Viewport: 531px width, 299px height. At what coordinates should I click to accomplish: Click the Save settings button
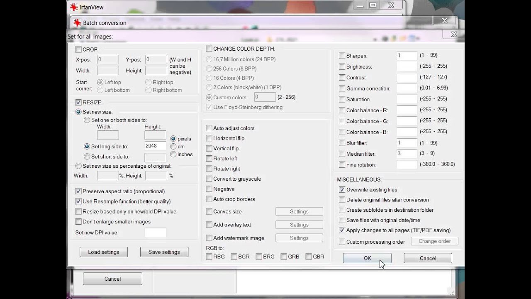click(164, 252)
